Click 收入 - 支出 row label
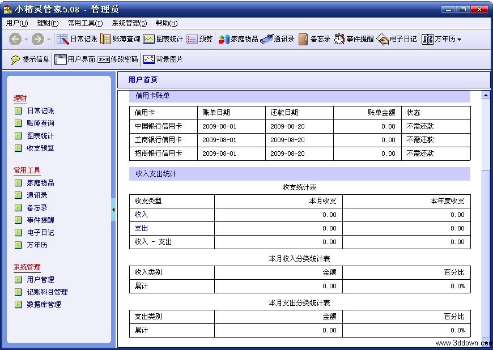Screen dimensions: 493x350 tap(153, 242)
